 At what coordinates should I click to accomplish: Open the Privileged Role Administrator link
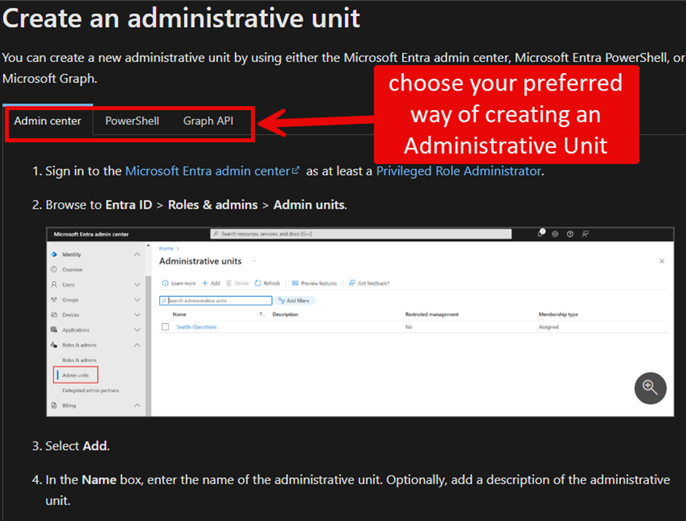[458, 171]
